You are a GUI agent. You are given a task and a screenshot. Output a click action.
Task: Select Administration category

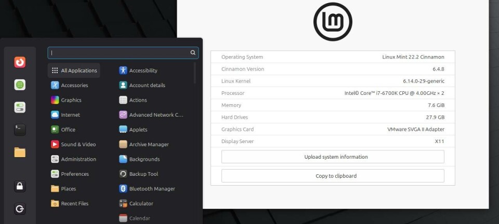pos(73,159)
